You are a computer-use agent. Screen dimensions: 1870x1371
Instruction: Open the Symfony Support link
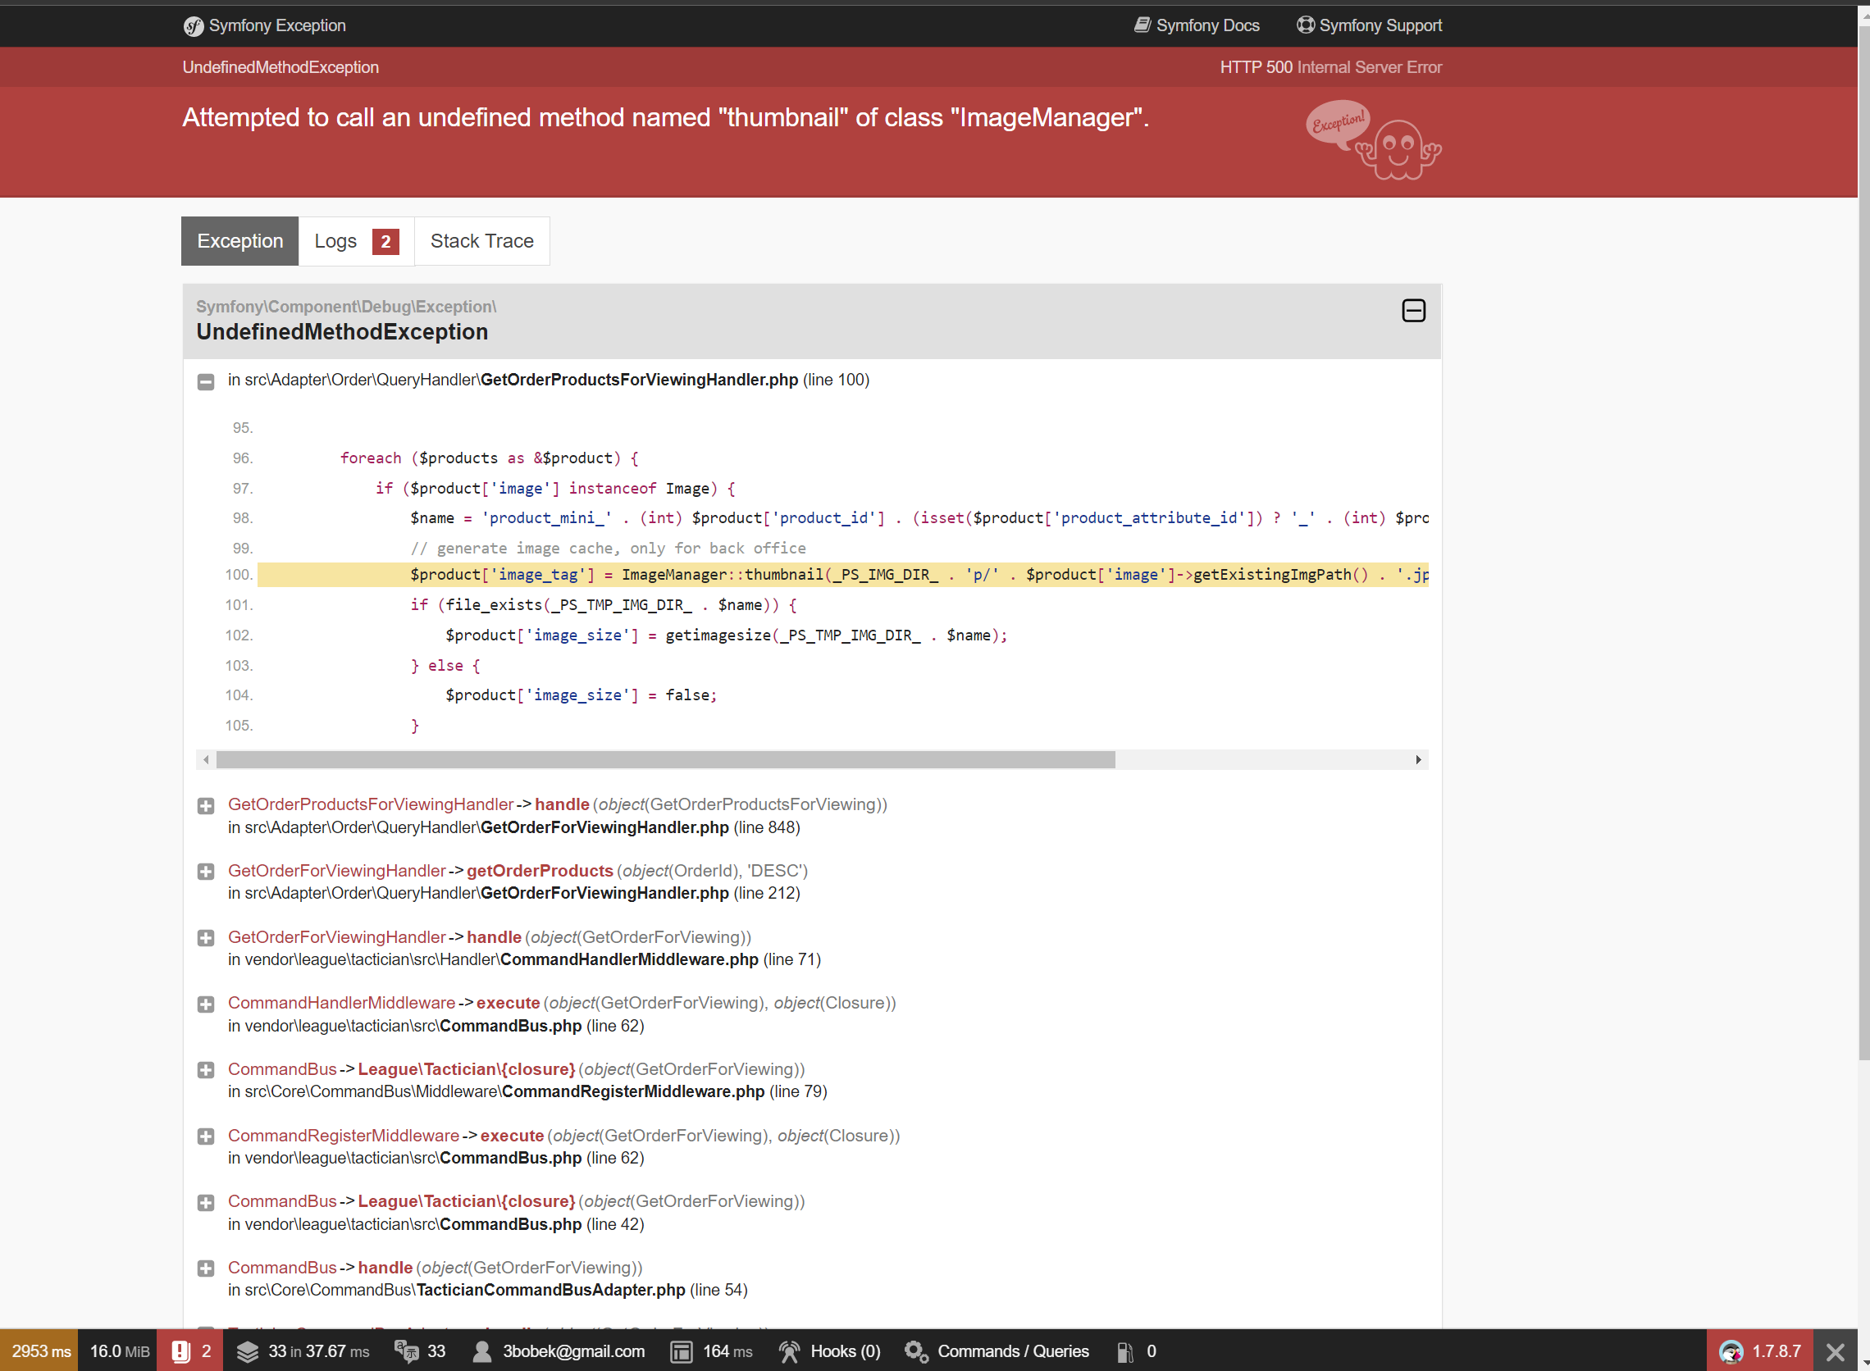[x=1368, y=25]
